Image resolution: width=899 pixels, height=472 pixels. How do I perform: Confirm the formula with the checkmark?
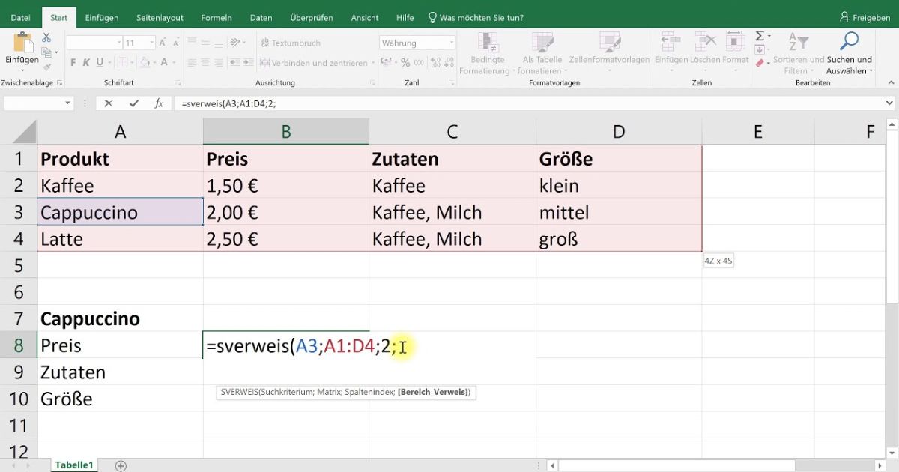click(135, 103)
